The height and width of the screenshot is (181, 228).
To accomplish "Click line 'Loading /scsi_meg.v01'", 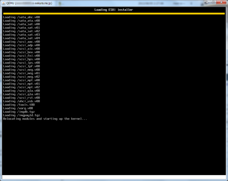I will pos(21,73).
